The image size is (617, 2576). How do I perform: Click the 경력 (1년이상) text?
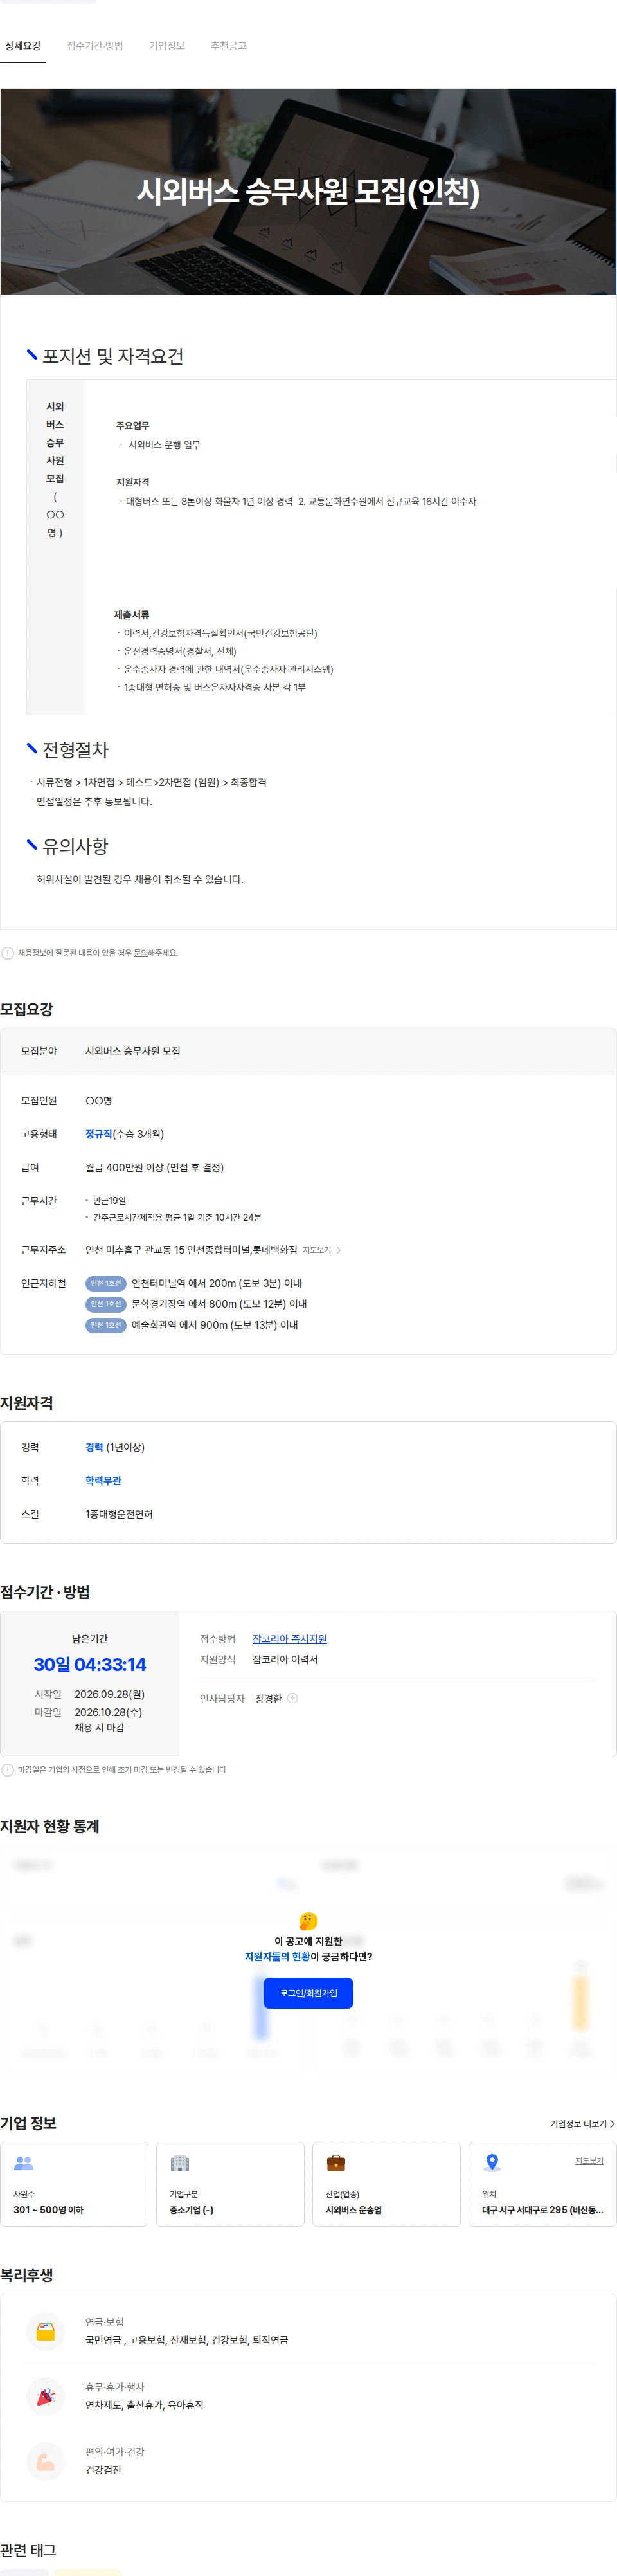[115, 1448]
